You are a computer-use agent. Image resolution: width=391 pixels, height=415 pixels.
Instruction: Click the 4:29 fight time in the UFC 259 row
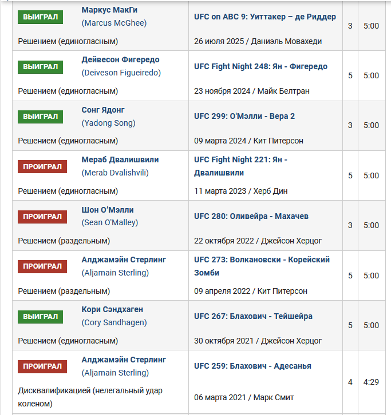tap(371, 382)
